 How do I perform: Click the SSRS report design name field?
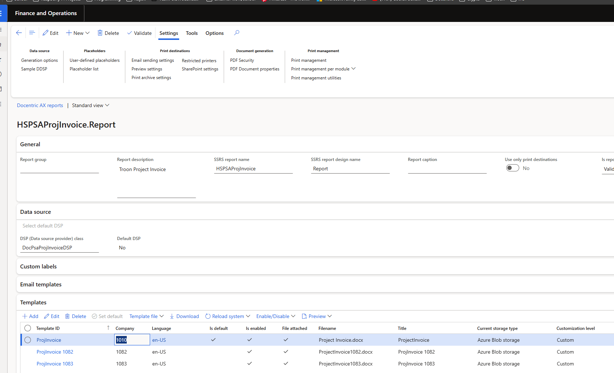pyautogui.click(x=350, y=169)
